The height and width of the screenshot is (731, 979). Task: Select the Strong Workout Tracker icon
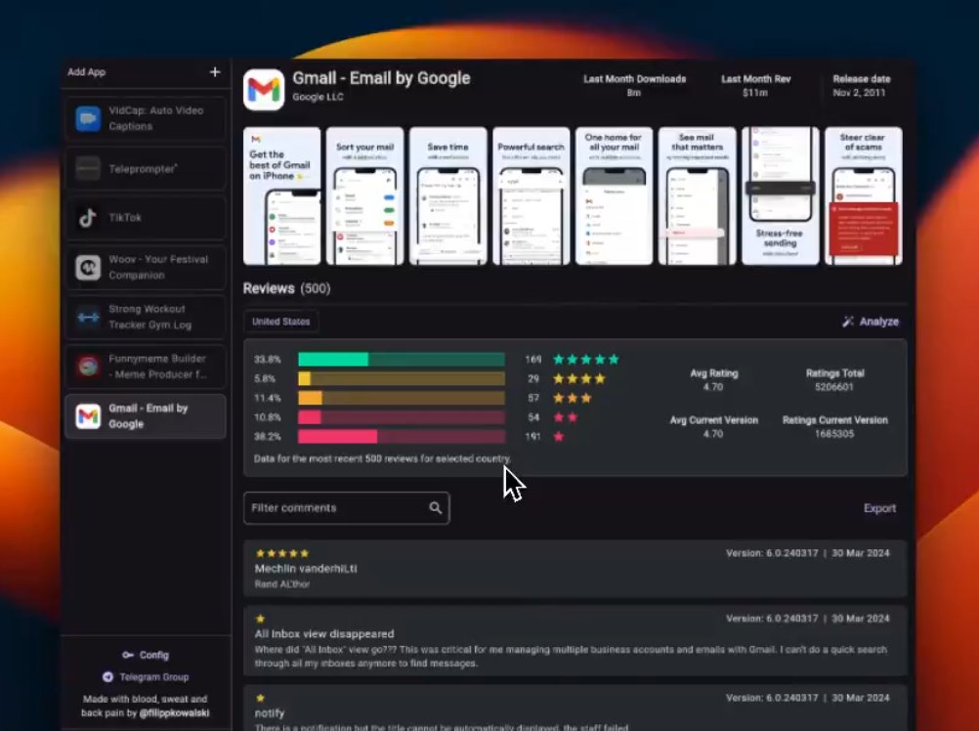pos(88,317)
